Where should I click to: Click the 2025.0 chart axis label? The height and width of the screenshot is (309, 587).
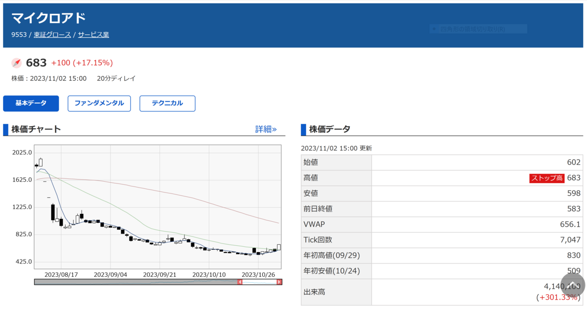pos(22,152)
